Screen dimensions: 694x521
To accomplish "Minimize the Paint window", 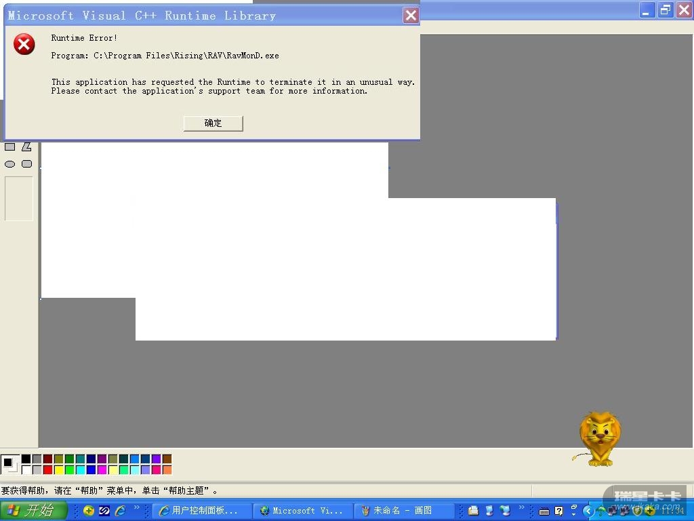I will (x=647, y=9).
